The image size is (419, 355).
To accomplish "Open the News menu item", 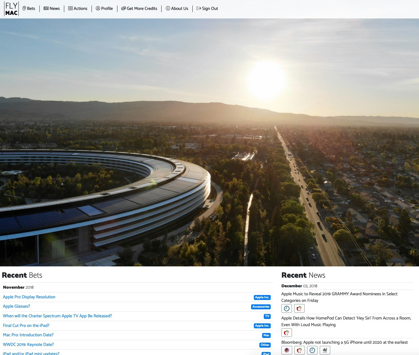I will tap(55, 8).
